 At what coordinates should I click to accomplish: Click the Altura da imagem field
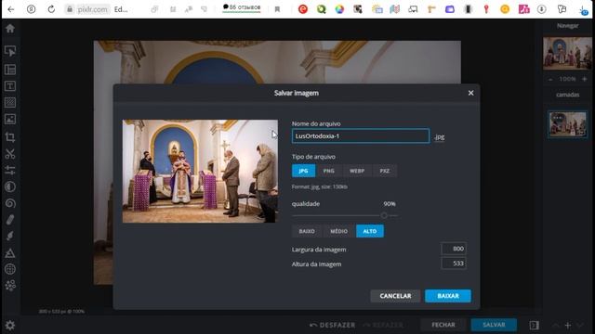[454, 263]
